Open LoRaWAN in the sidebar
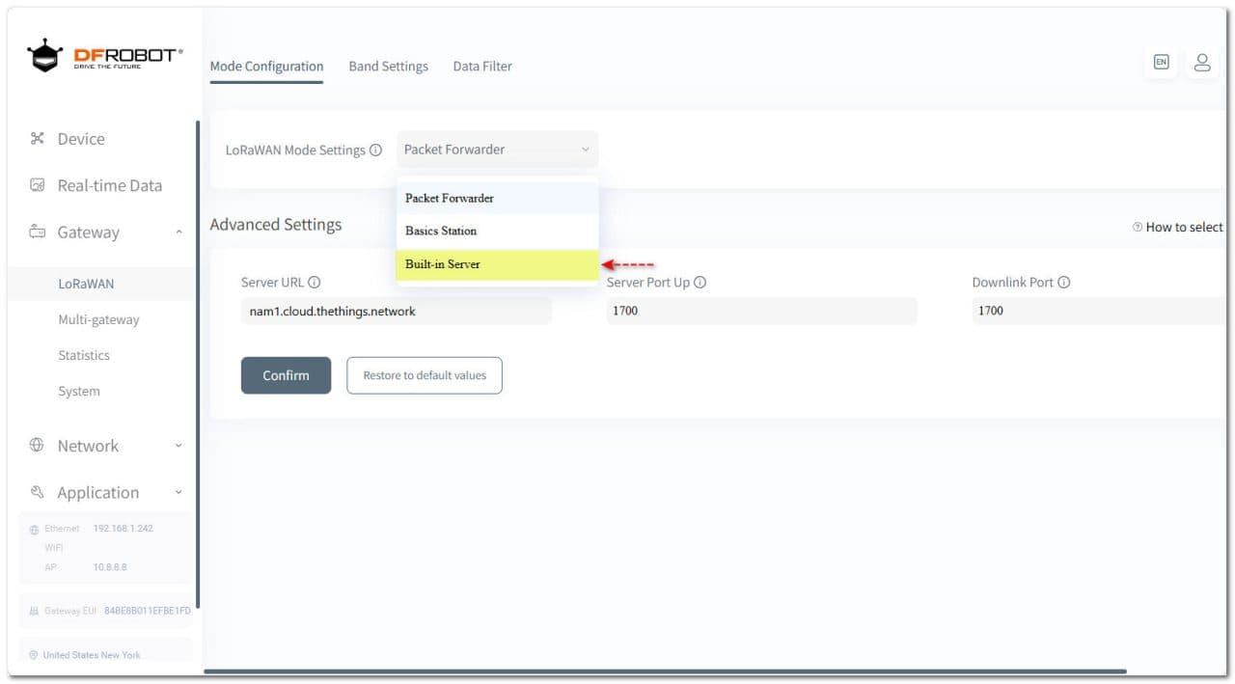Image resolution: width=1235 pixels, height=684 pixels. pos(99,284)
